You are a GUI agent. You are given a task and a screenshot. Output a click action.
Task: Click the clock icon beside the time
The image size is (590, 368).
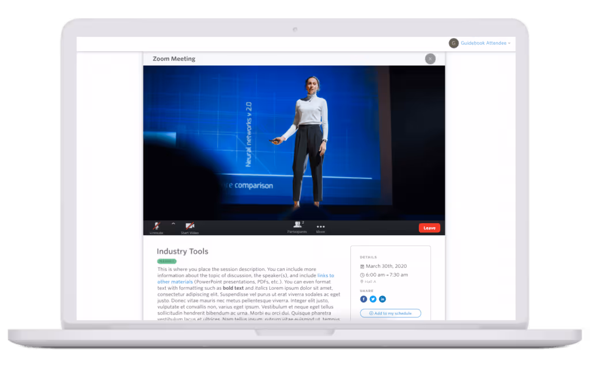(362, 275)
